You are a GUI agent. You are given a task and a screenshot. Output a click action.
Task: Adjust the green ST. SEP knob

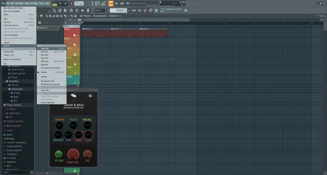click(x=59, y=154)
